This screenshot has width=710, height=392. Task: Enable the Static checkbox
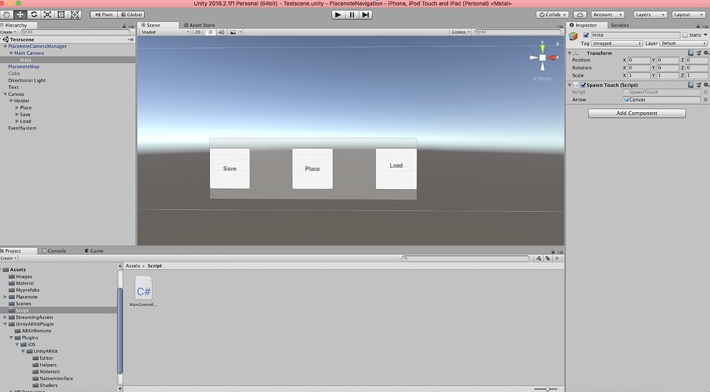tap(685, 35)
